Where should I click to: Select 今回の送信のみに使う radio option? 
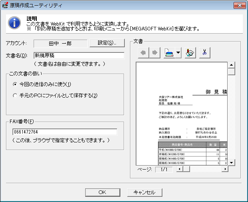coord(15,84)
